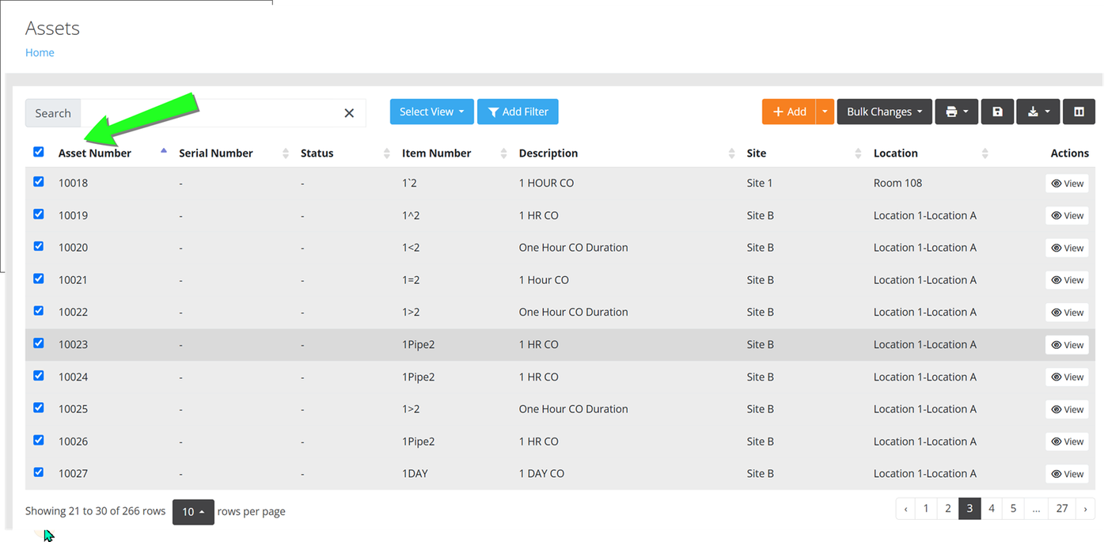The image size is (1108, 542).
Task: Click the orange Add button
Action: [x=789, y=112]
